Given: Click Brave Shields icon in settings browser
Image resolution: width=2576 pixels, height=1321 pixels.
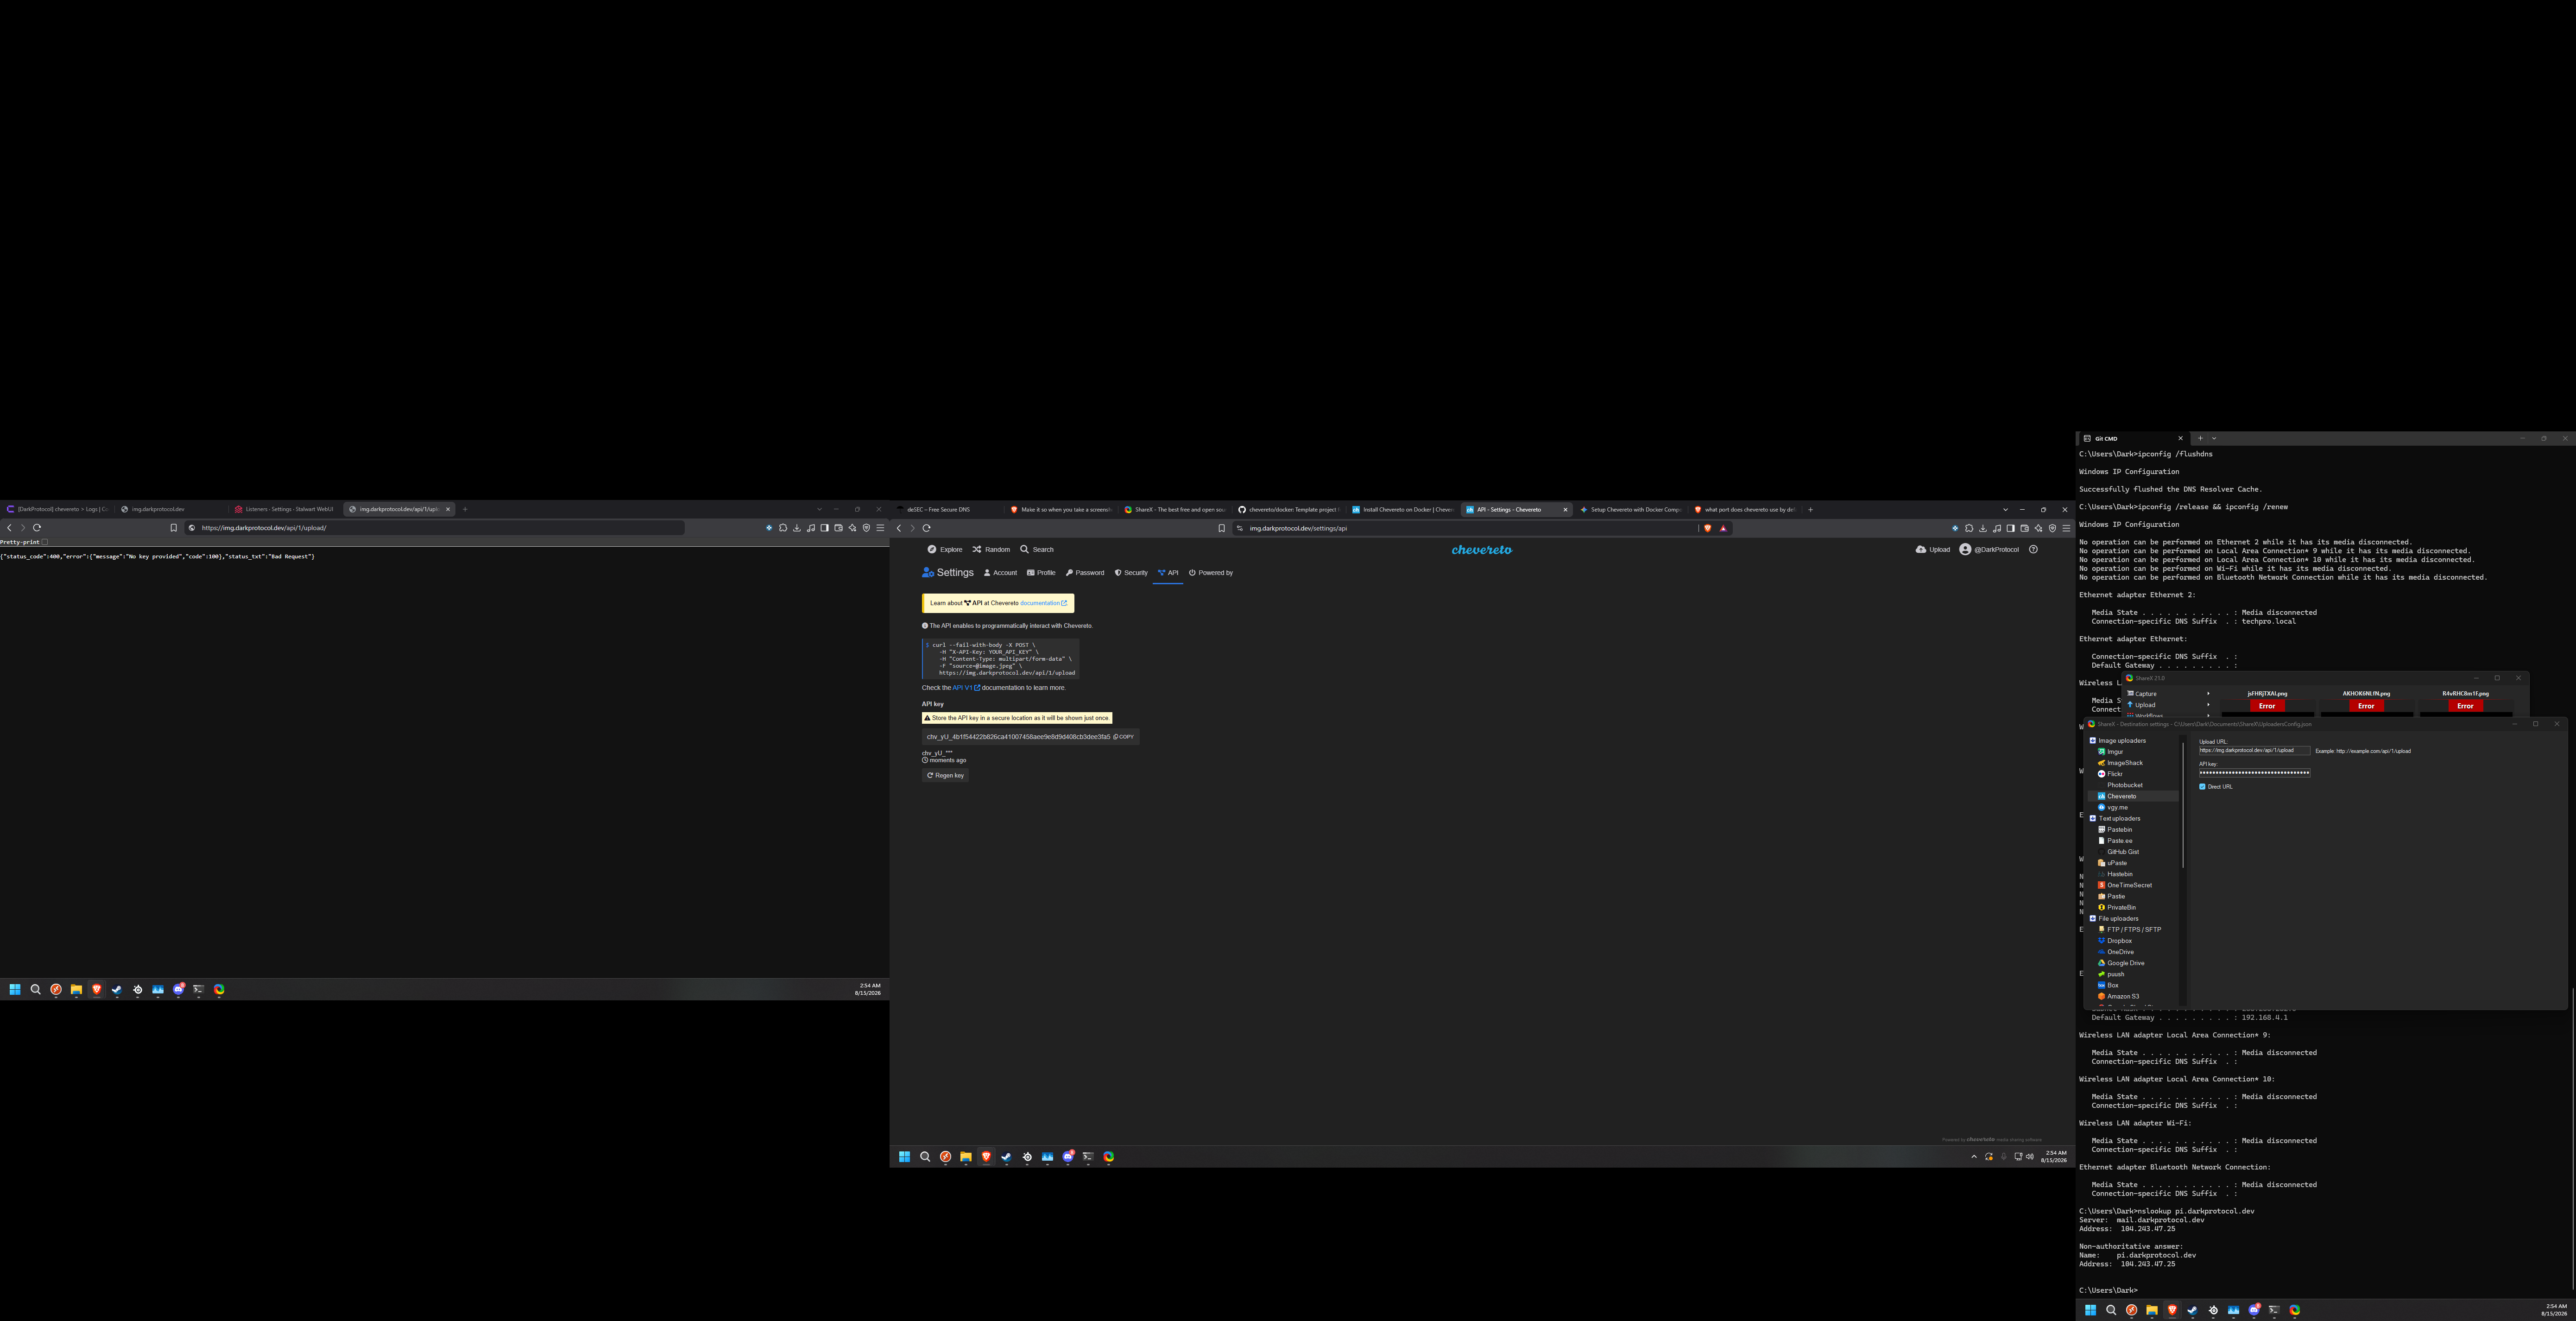Looking at the screenshot, I should [1708, 528].
